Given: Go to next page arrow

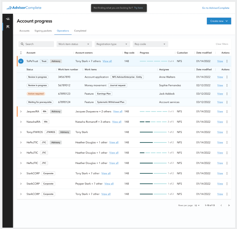Looking at the screenshot, I should (229, 206).
